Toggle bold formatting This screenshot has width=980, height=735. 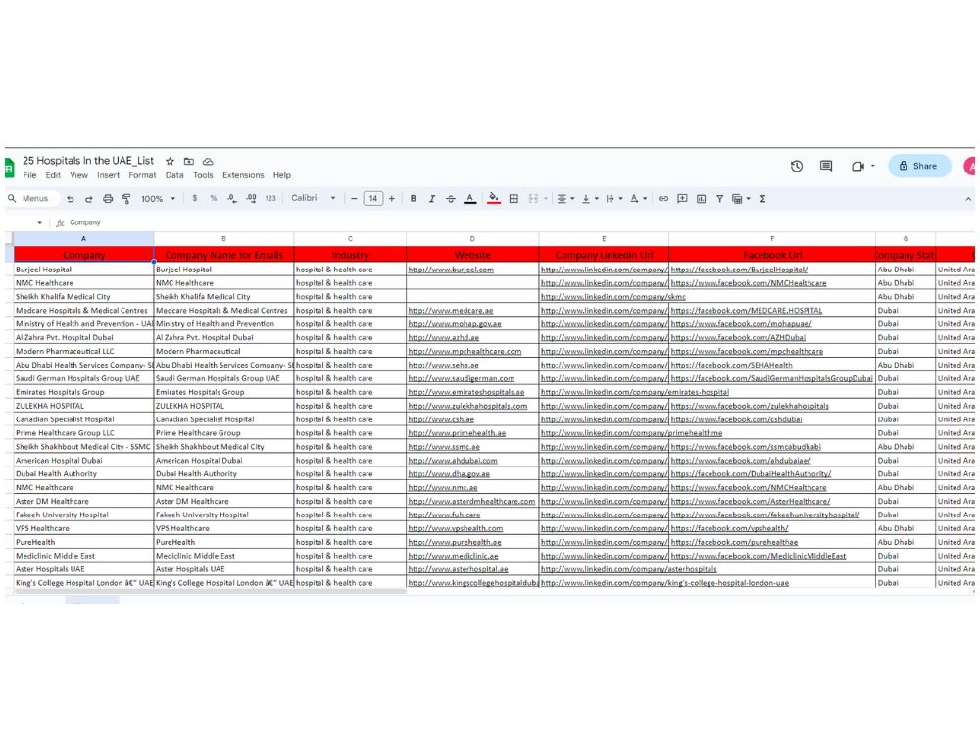[414, 199]
